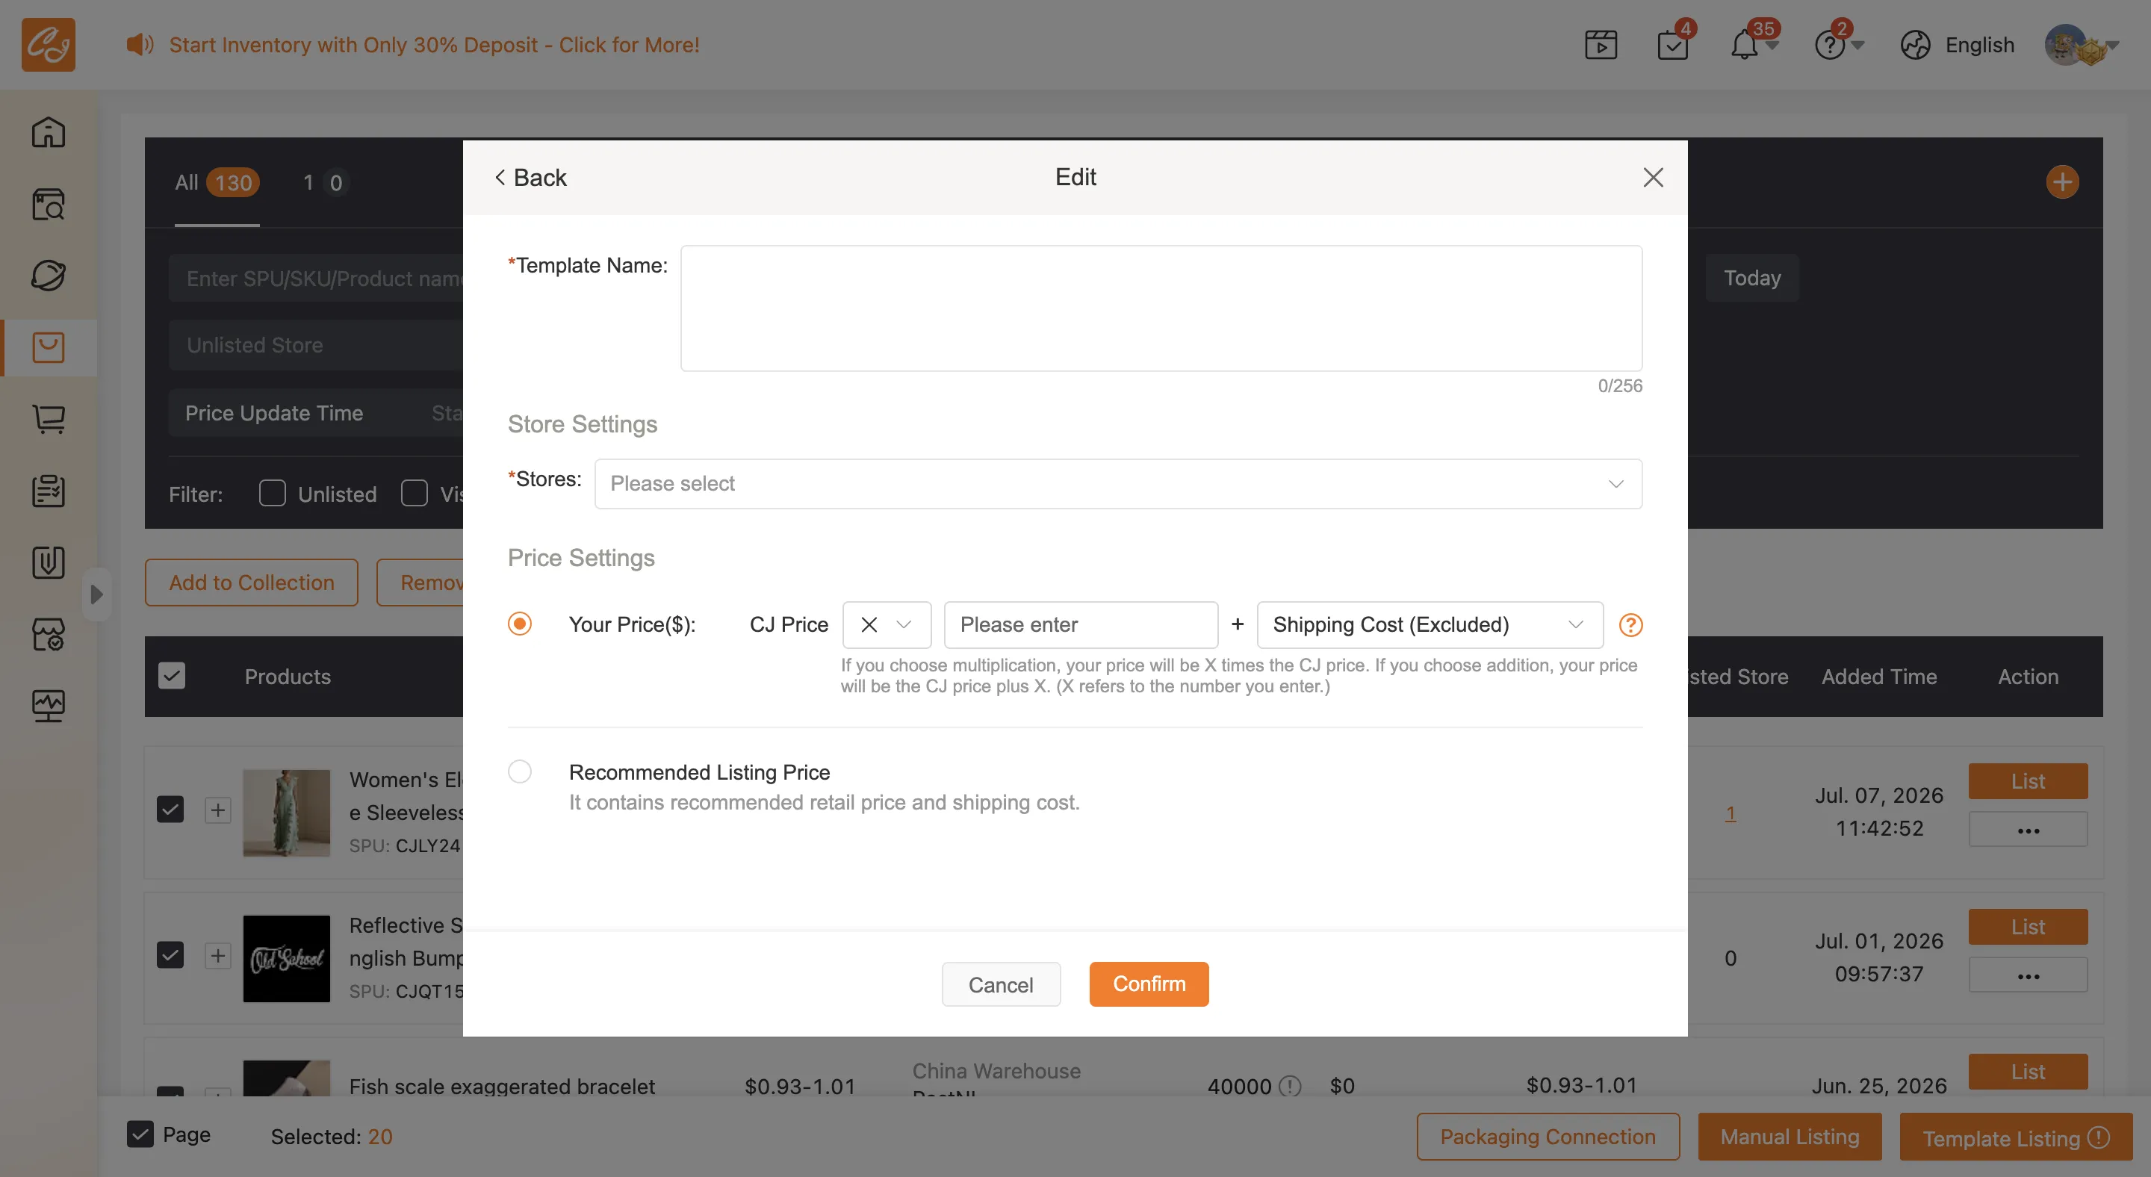Click the language globe icon

point(1915,45)
